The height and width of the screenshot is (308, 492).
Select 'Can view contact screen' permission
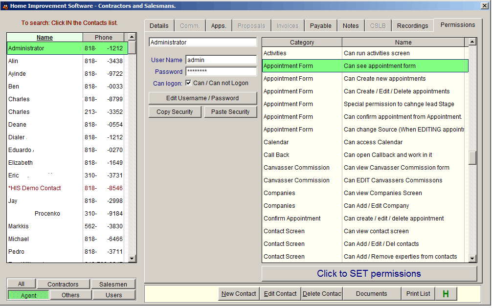pos(365,231)
